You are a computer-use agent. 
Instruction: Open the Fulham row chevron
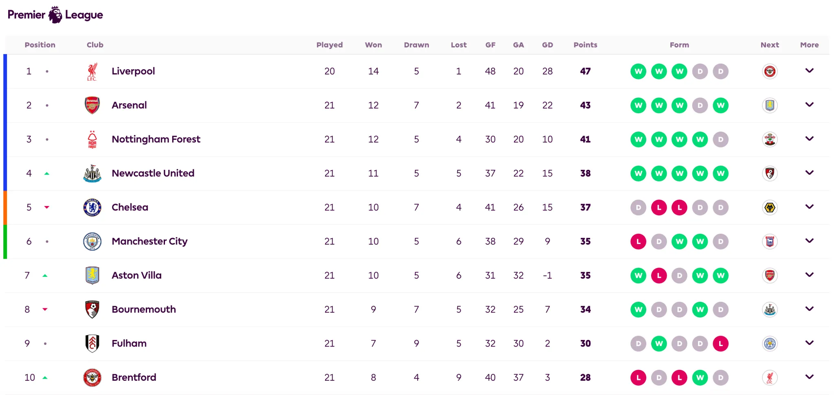click(x=809, y=343)
